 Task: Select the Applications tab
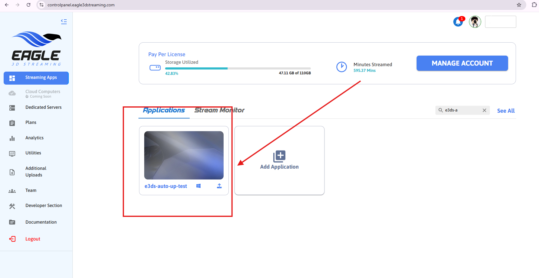coord(164,110)
